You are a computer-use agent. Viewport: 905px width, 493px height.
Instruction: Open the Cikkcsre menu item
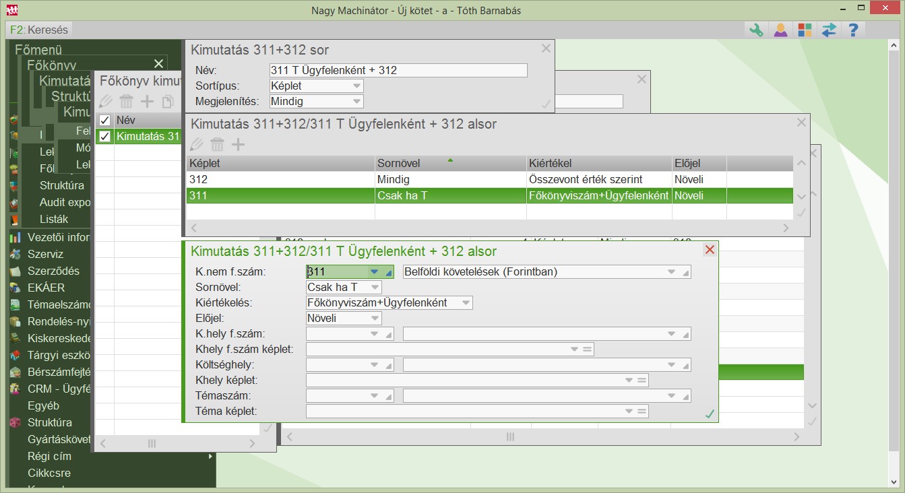(x=49, y=473)
